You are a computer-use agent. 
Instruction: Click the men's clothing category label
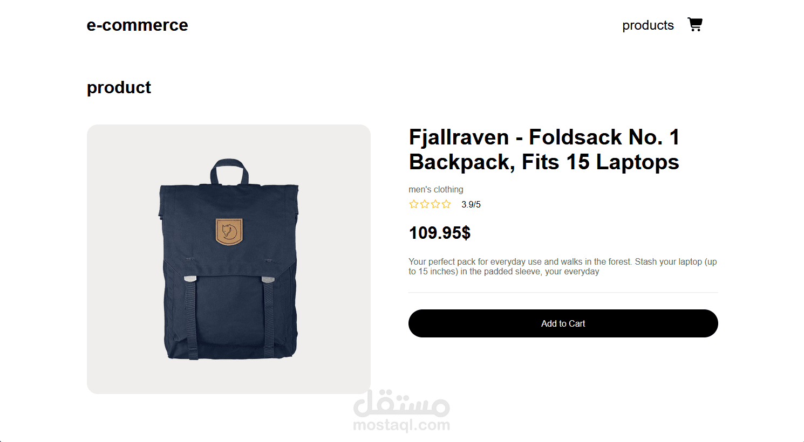435,190
